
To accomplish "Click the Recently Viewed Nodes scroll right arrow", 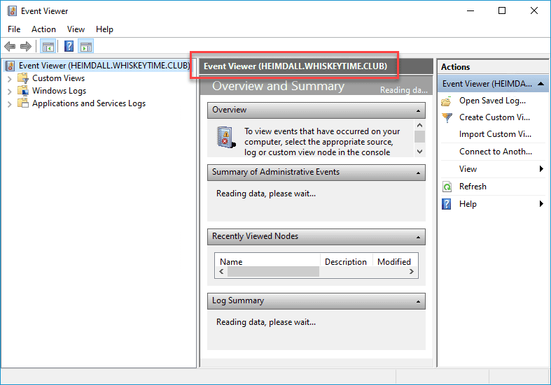I will [412, 271].
